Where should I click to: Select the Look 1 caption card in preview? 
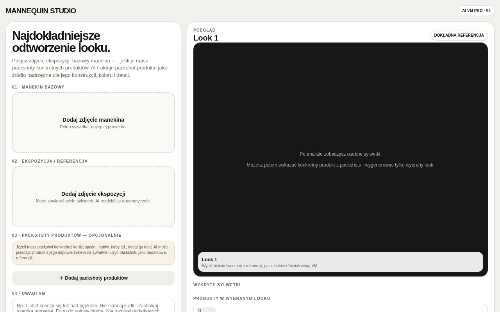[x=341, y=262]
